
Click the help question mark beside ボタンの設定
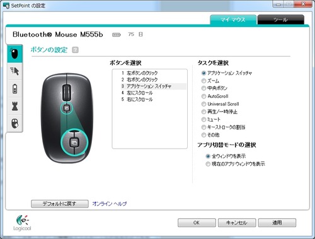click(x=75, y=50)
